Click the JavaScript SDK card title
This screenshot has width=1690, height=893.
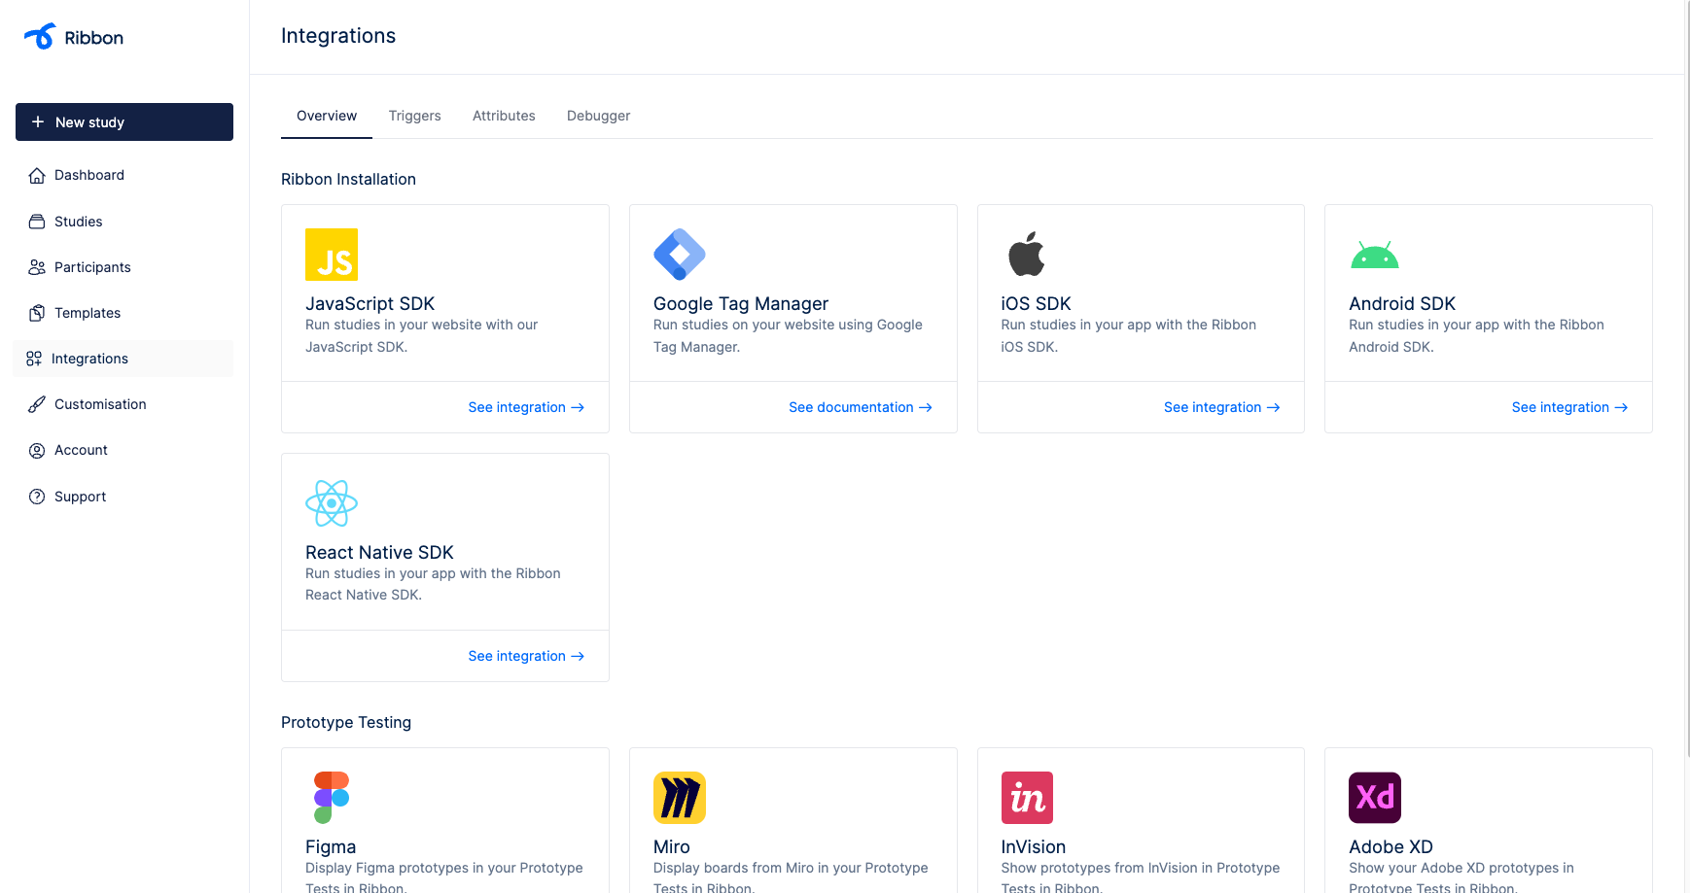(370, 303)
